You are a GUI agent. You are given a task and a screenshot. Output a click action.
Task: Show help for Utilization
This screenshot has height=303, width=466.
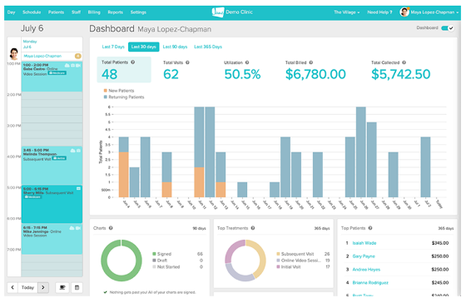[247, 62]
